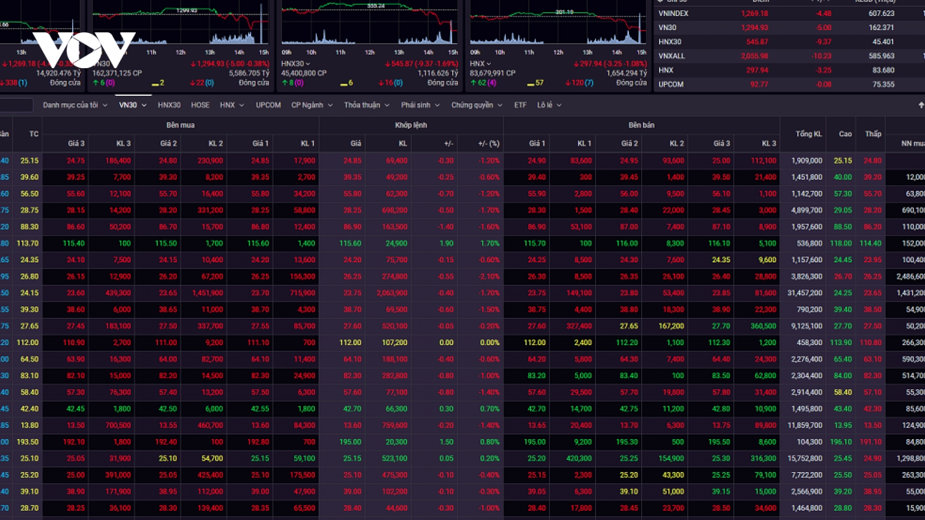925x520 pixels.
Task: Expand 'Danh mục của tôi' dropdown
Action: click(x=75, y=105)
